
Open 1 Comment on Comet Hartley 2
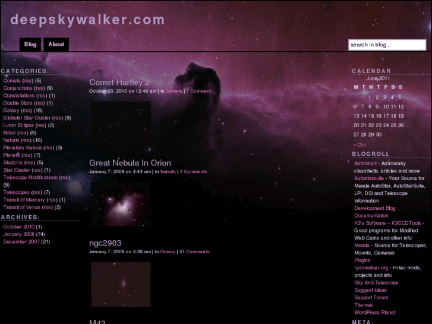198,91
